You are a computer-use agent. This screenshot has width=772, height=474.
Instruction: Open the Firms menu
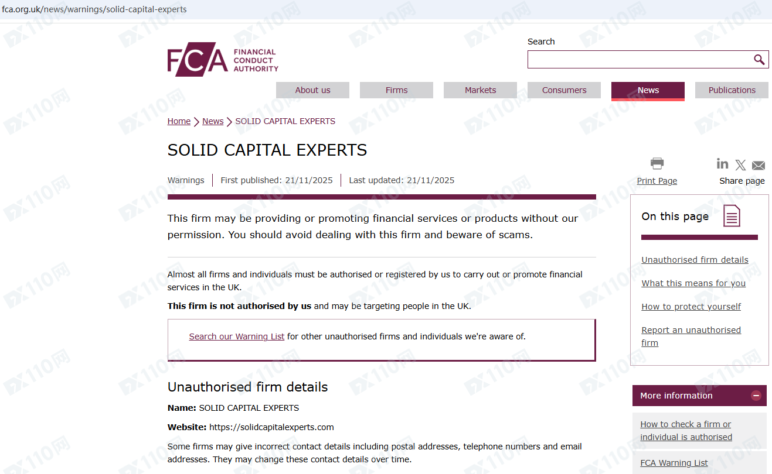coord(396,90)
